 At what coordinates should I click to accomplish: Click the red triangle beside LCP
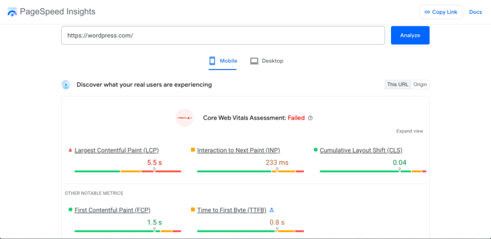click(x=70, y=150)
